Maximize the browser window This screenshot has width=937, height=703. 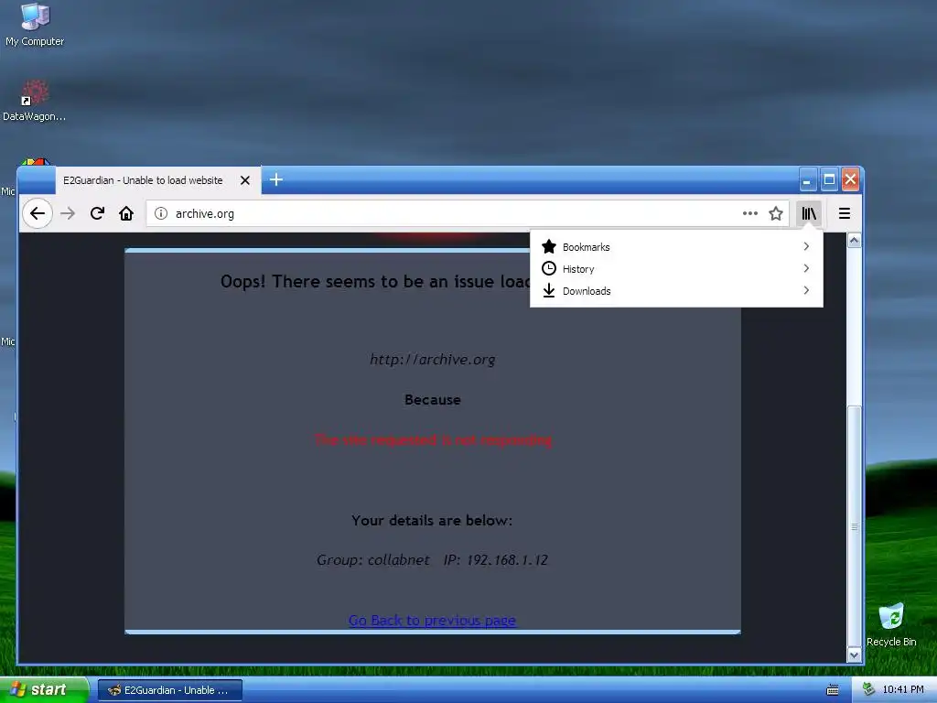829,180
